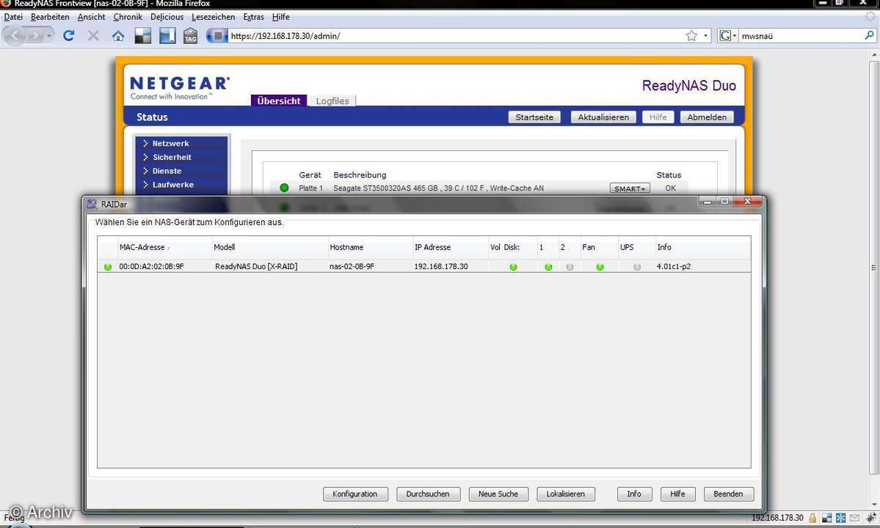Open history dropdown next to navigation arrows
880x528 pixels.
49,36
